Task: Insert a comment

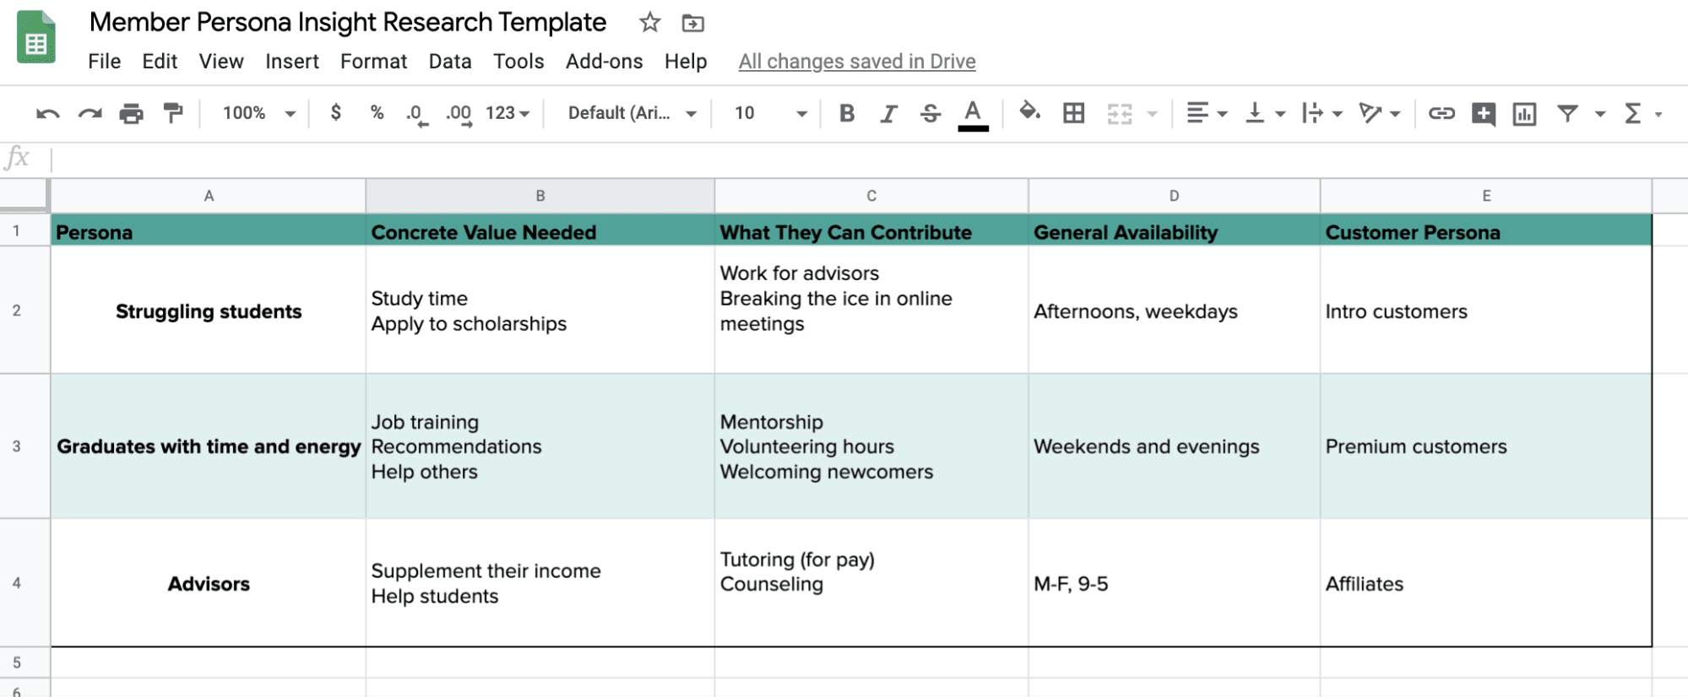Action: click(1484, 112)
